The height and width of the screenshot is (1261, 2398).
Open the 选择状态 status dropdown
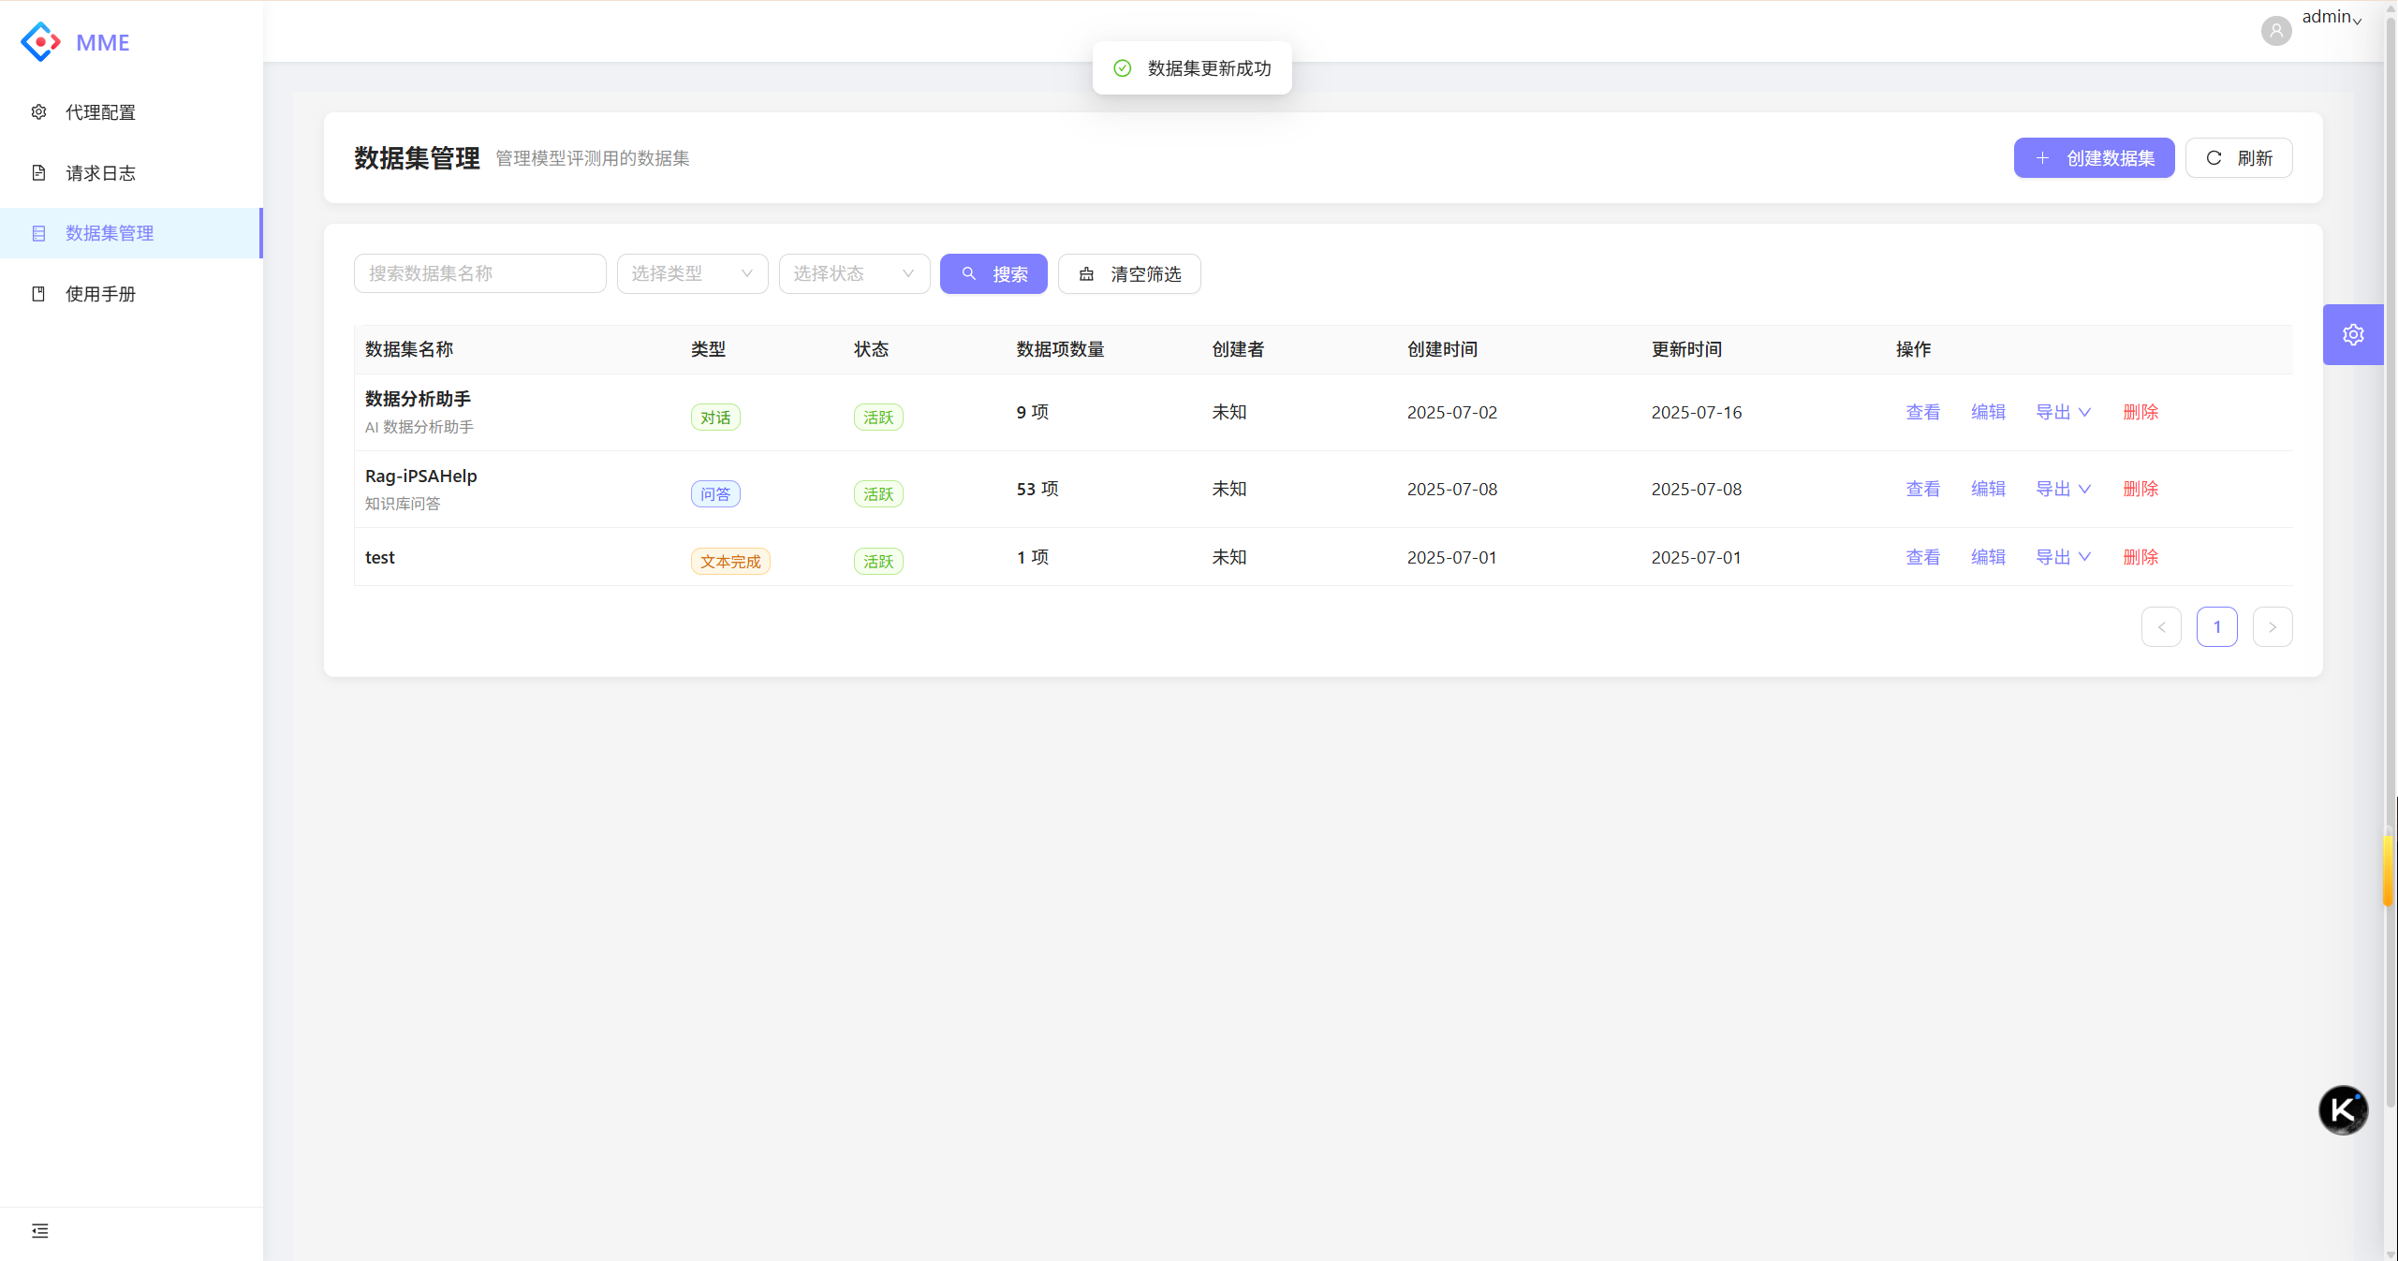tap(853, 274)
